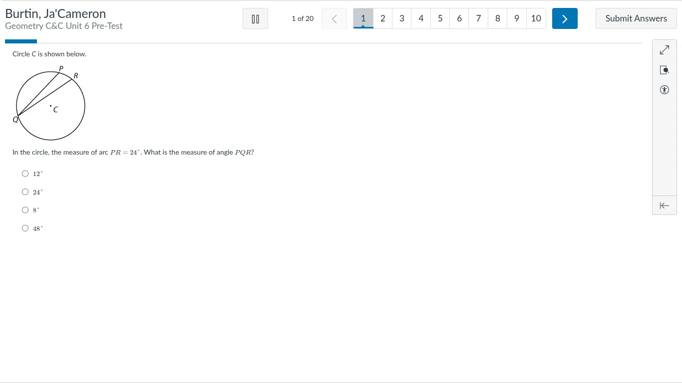Image resolution: width=682 pixels, height=383 pixels.
Task: Open the highlighter annotation tool icon
Action: (x=664, y=70)
